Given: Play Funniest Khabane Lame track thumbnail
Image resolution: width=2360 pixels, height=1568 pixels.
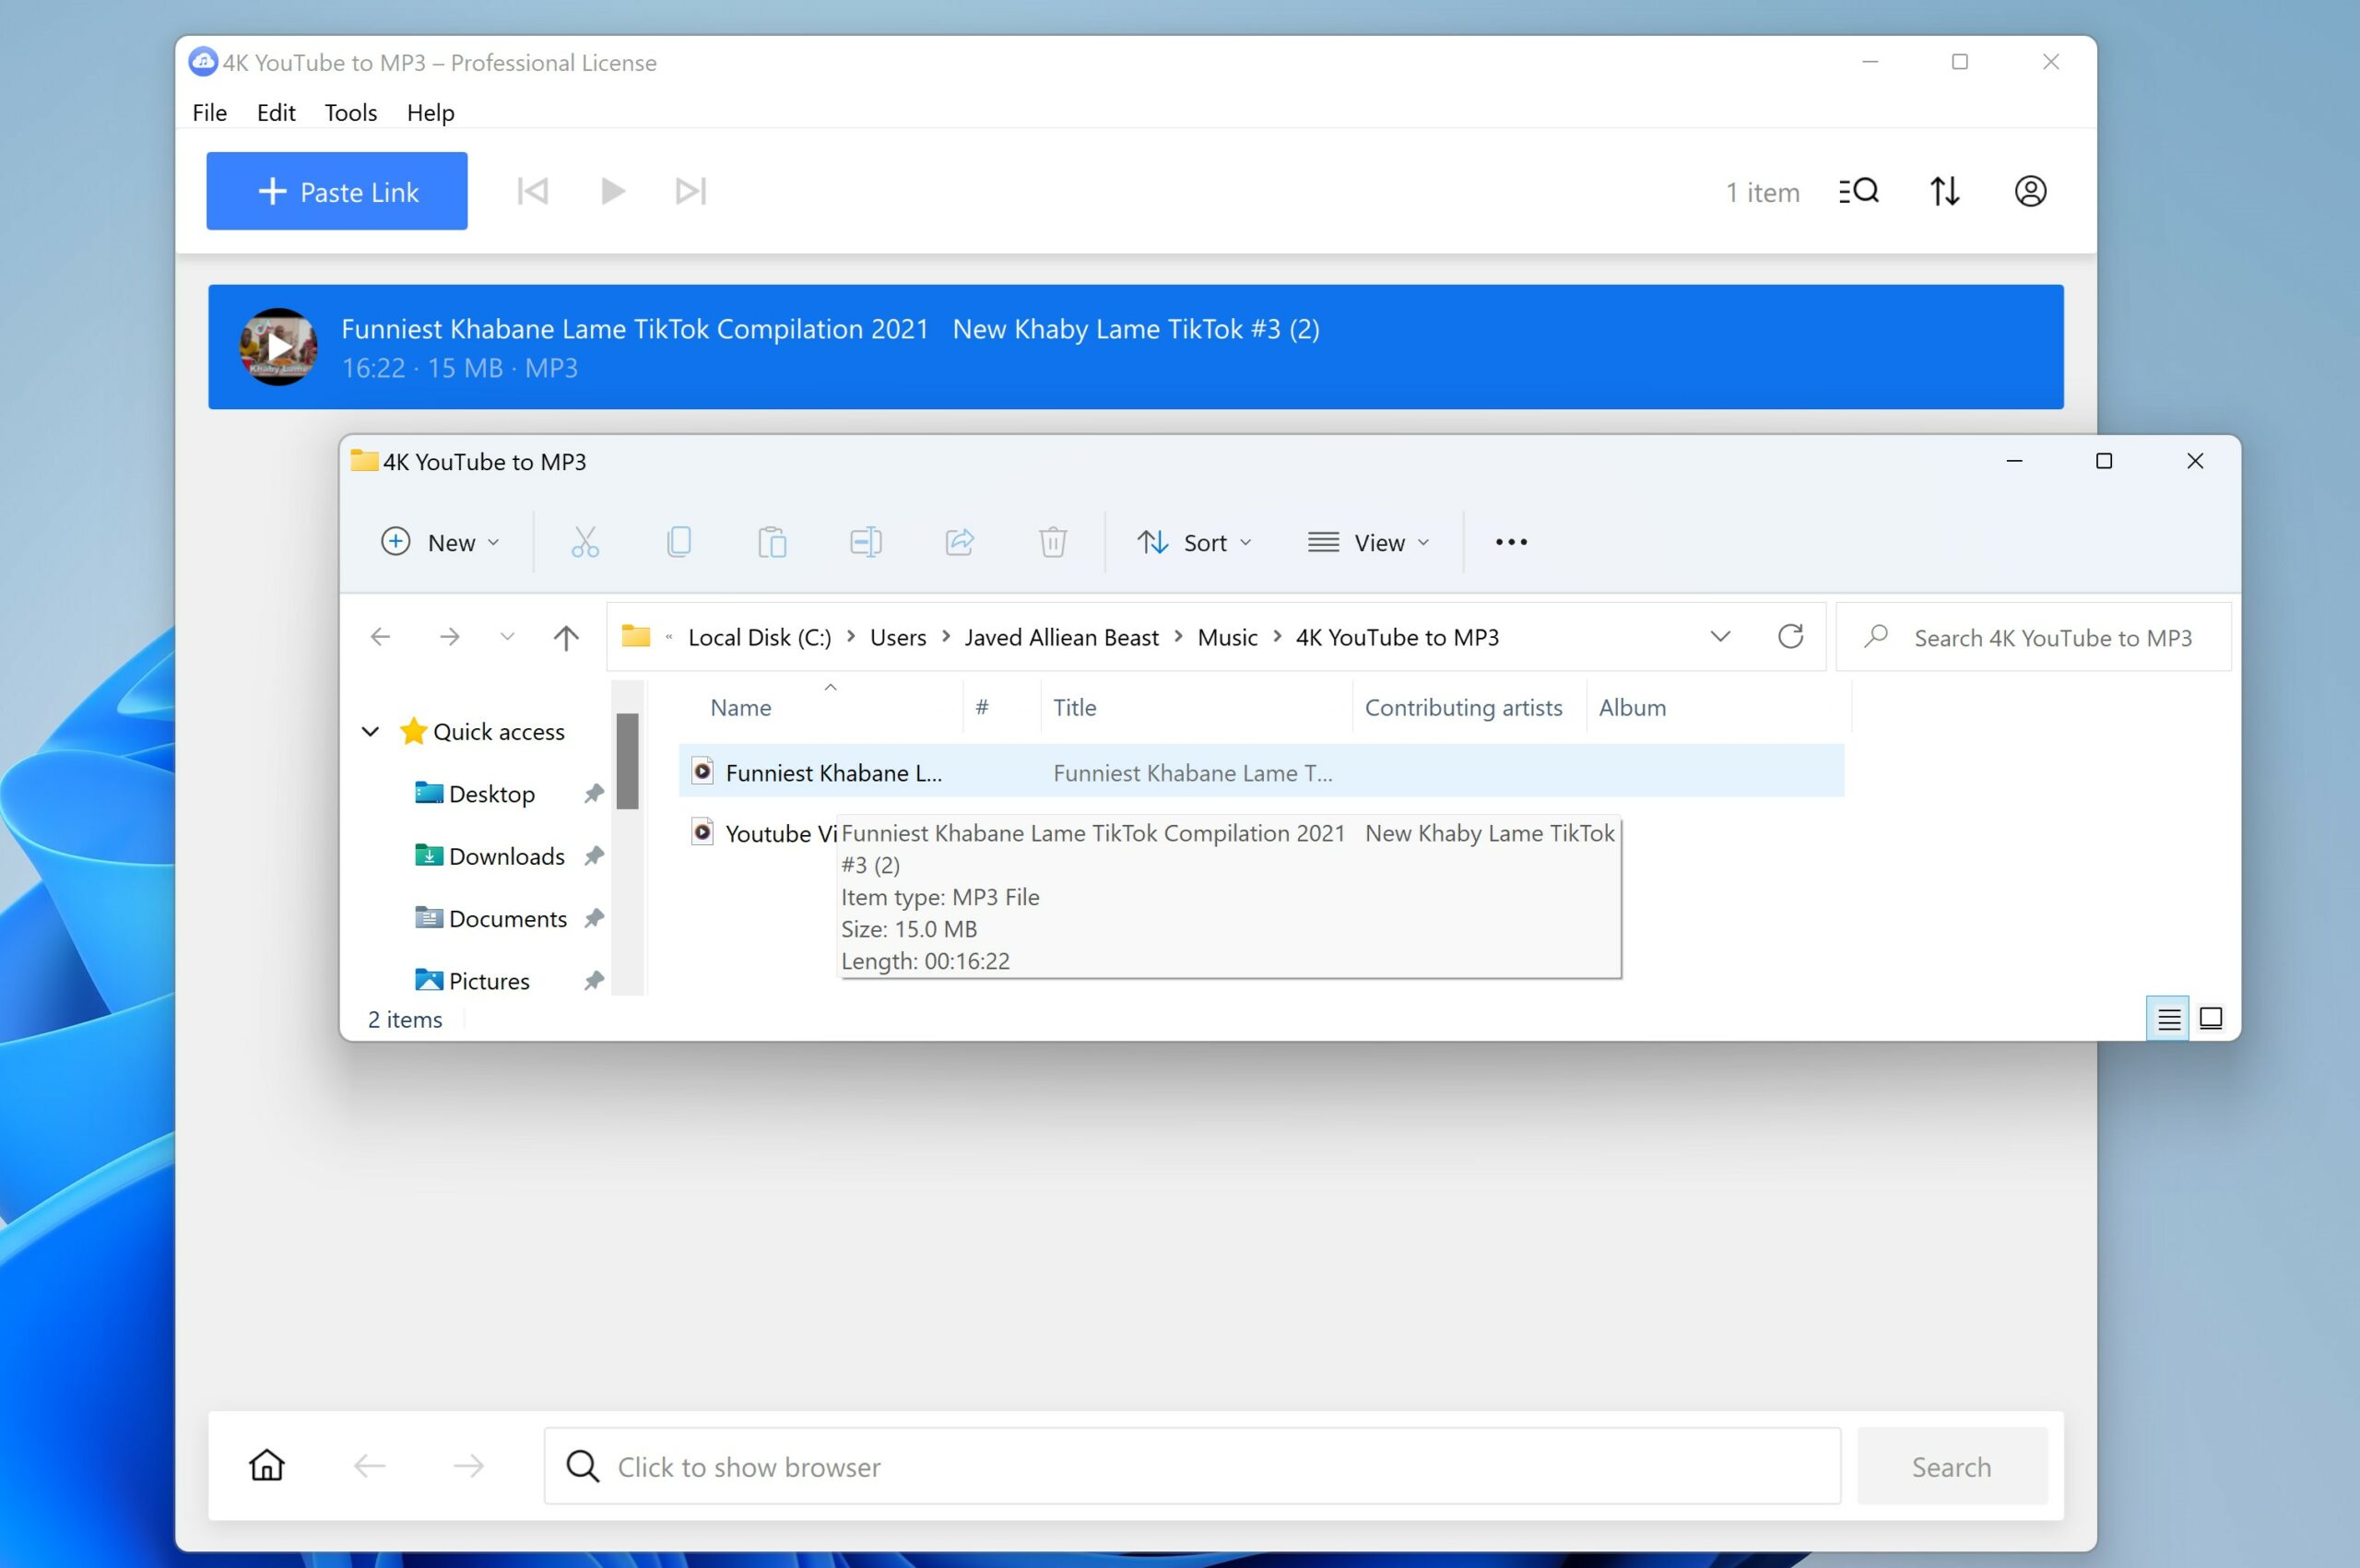Looking at the screenshot, I should (279, 347).
